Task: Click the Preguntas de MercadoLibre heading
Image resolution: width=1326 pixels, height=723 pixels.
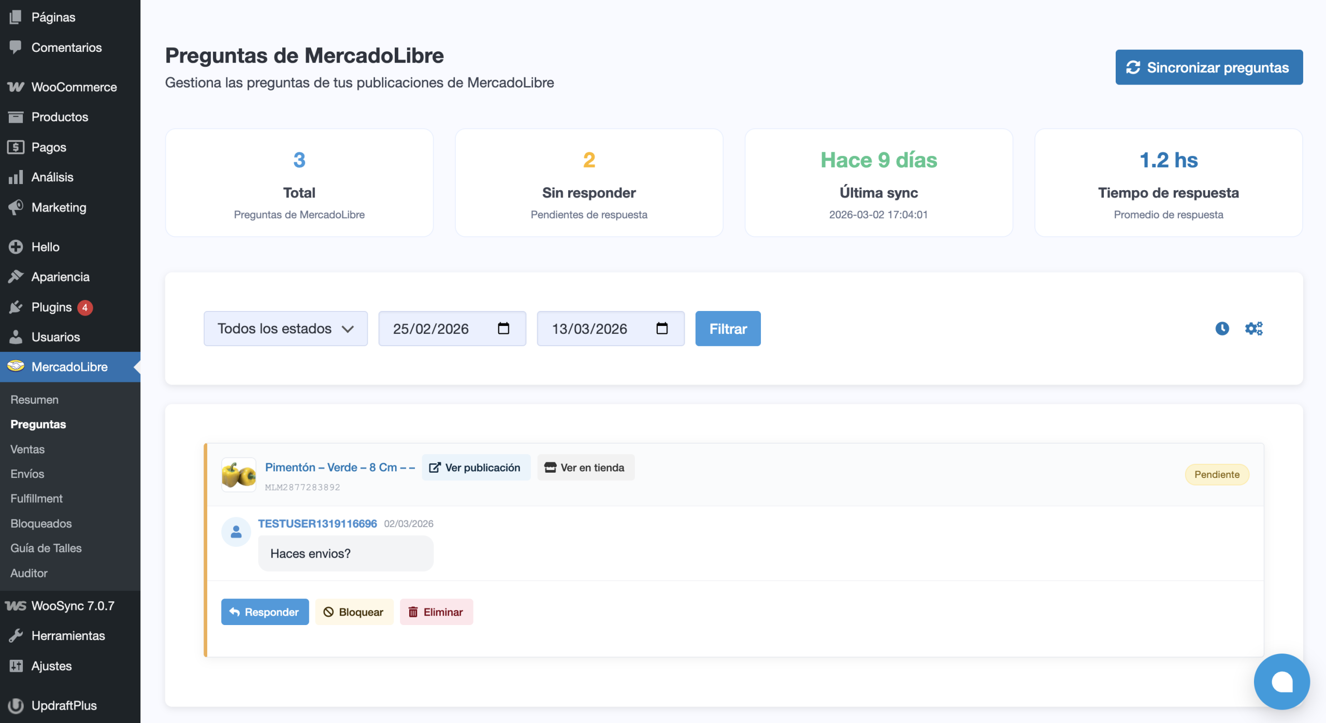Action: pos(305,55)
